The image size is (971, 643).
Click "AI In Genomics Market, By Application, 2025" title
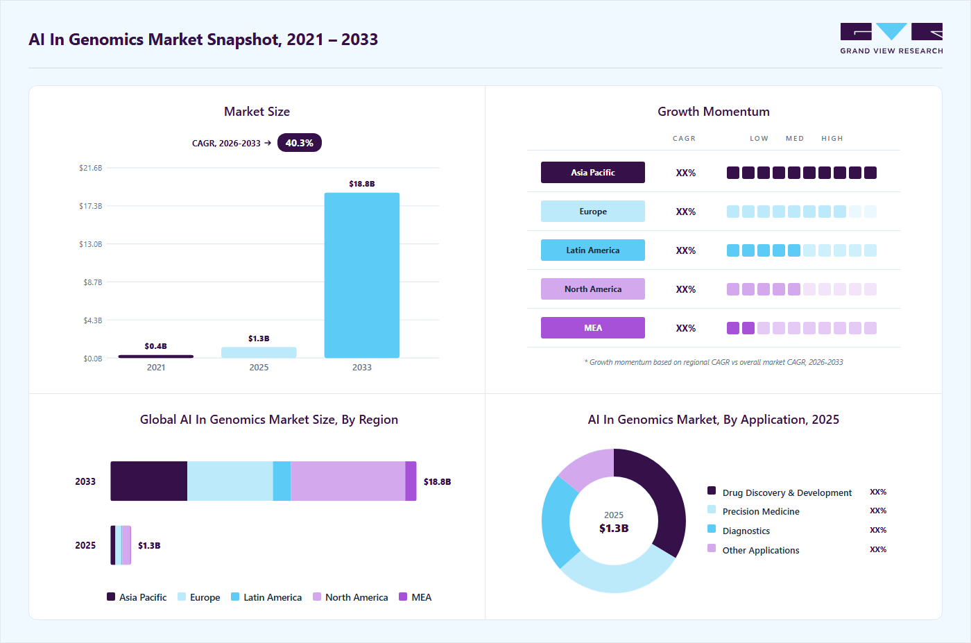pos(714,420)
